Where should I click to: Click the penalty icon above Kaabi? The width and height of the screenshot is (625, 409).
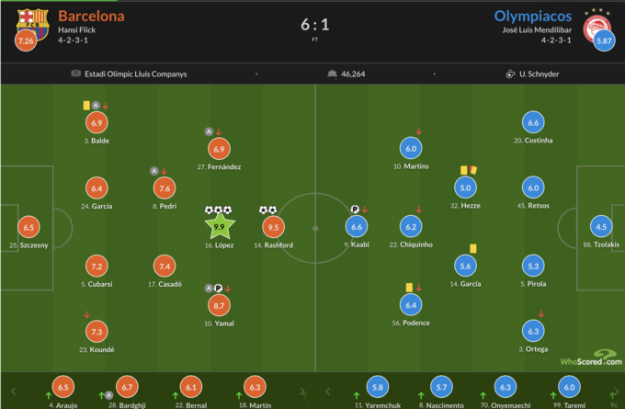tap(355, 210)
